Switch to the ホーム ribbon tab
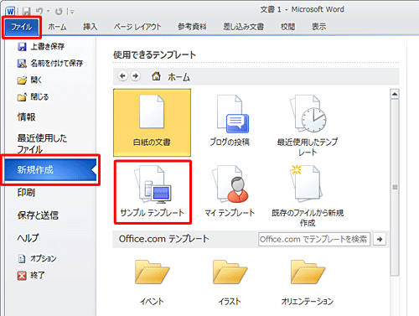Screen dimensions: 419x316 coord(57,27)
